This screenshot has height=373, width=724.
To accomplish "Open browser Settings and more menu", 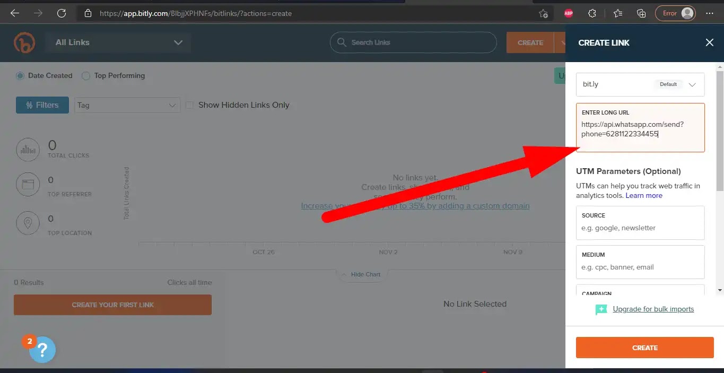I will (x=710, y=13).
